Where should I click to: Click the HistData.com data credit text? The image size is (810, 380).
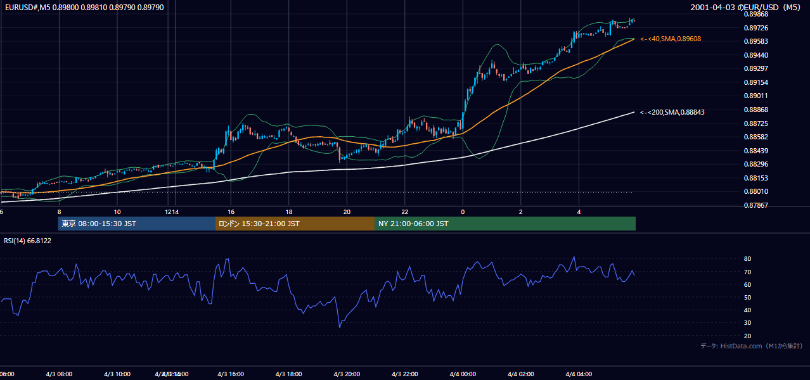click(x=752, y=346)
